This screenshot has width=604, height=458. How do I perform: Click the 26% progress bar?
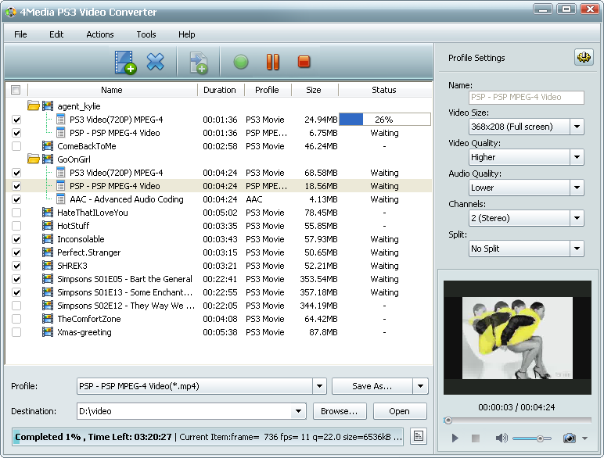[384, 120]
